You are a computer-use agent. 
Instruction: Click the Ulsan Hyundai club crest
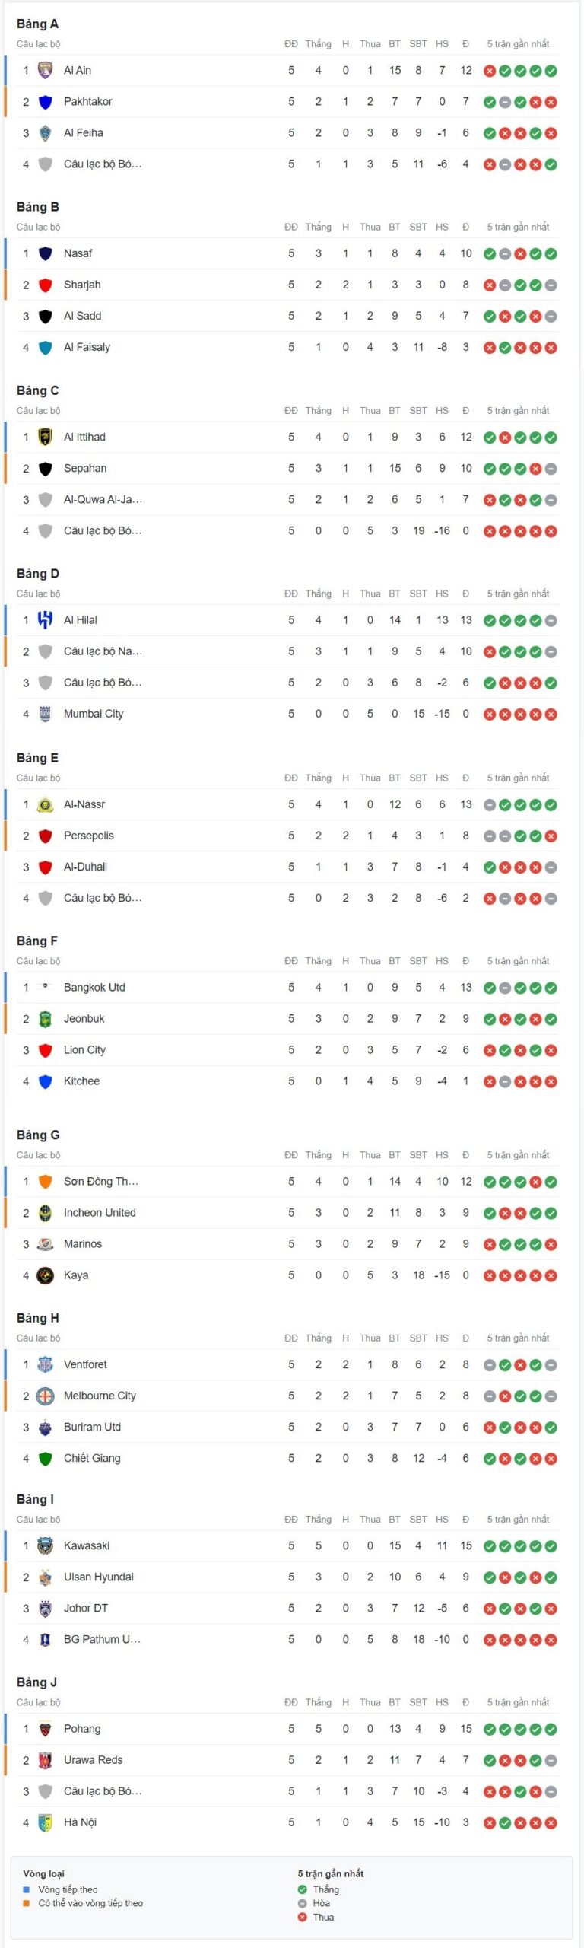[x=45, y=1577]
